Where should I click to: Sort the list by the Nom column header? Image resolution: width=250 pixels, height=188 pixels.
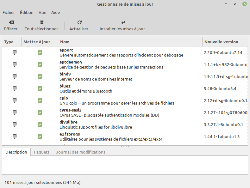(x=130, y=42)
